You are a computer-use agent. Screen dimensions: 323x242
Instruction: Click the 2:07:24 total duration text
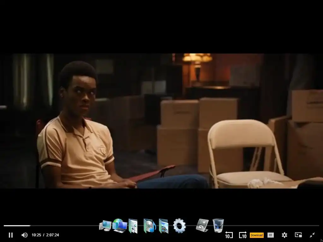click(53, 235)
